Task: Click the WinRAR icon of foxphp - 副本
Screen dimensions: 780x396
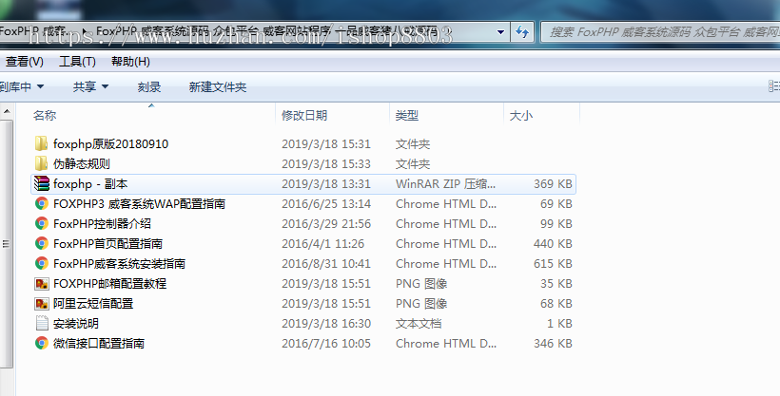Action: pos(41,184)
